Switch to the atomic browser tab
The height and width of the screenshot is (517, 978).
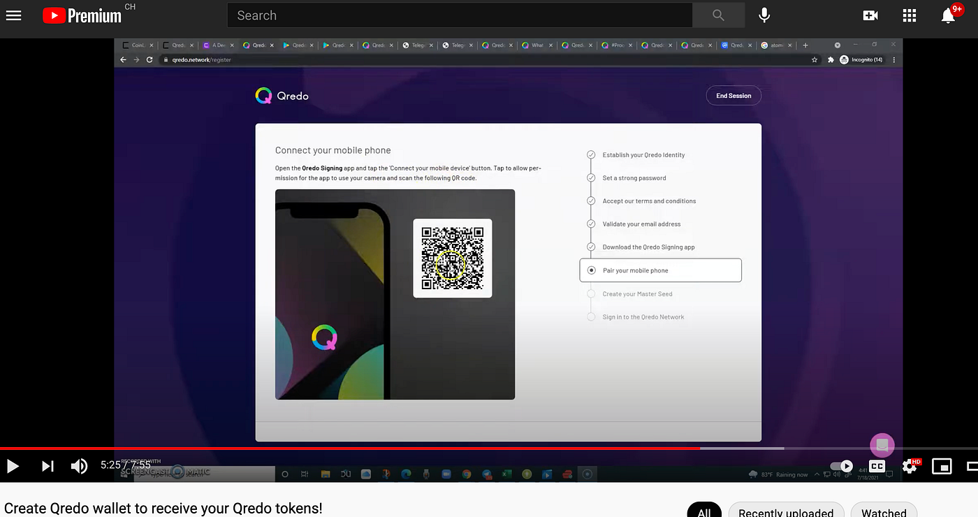(775, 45)
